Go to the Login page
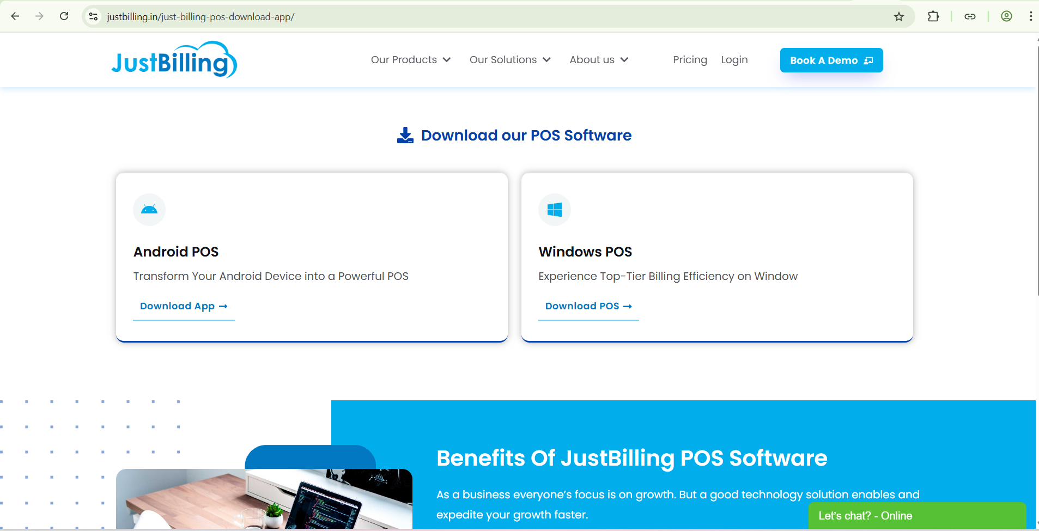 [x=734, y=60]
